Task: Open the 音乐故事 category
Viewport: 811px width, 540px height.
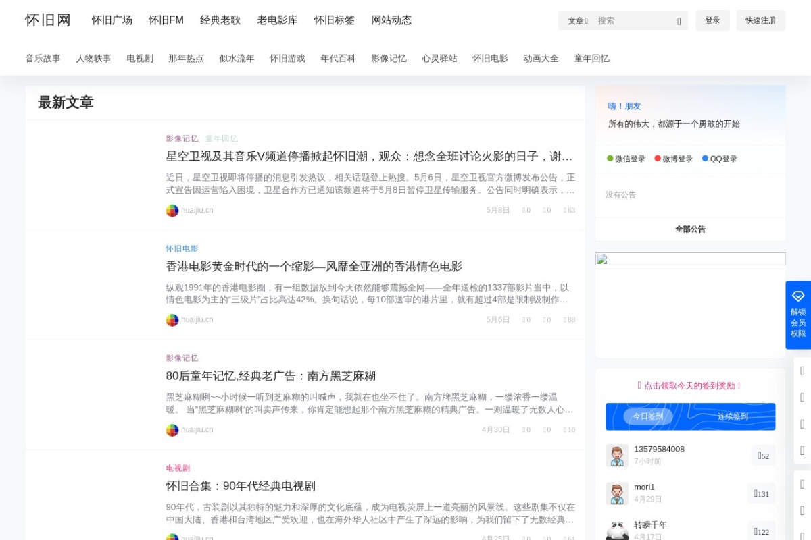Action: click(x=43, y=59)
